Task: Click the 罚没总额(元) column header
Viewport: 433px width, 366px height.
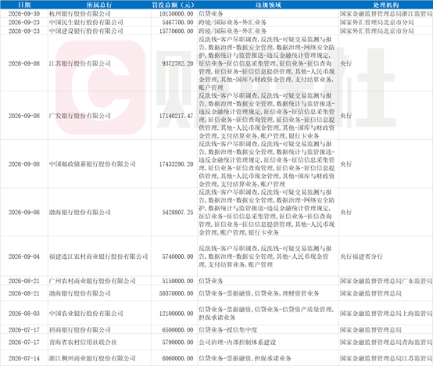Action: 174,5
